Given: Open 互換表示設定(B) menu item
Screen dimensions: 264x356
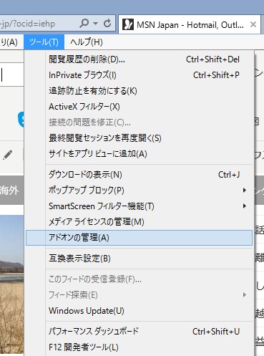Looking at the screenshot, I should click(x=139, y=259).
